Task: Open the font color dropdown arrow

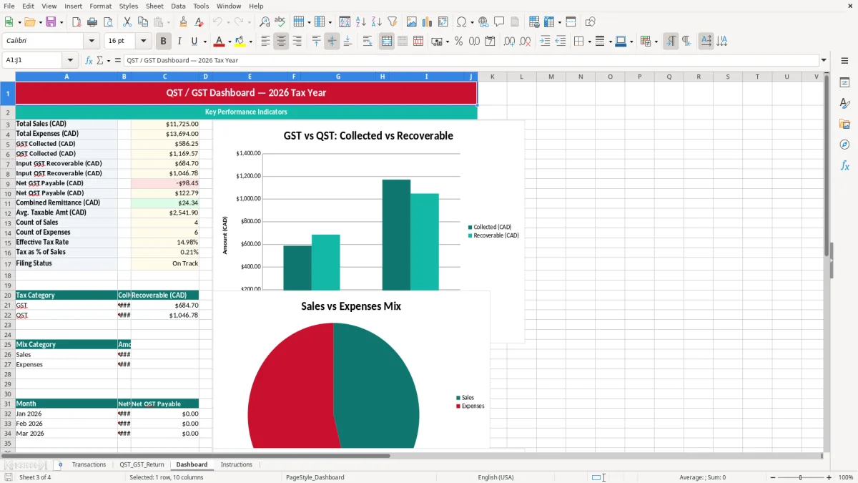Action: 230,42
